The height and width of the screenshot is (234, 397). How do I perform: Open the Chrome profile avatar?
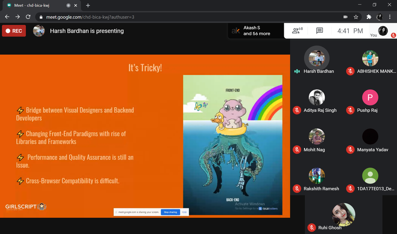(x=379, y=17)
